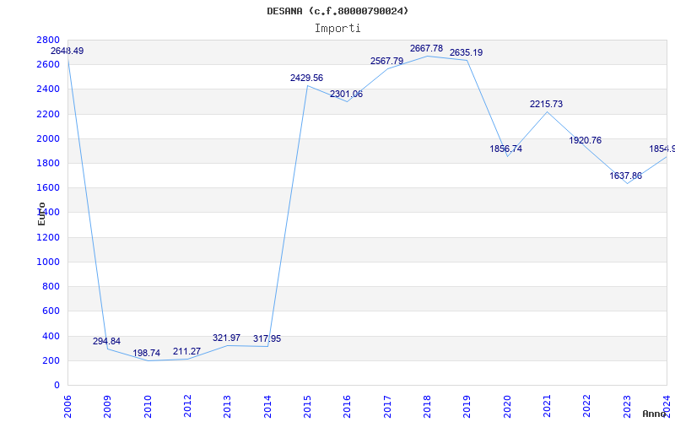Click the x-axis year 2016
This screenshot has height=422, width=675.
[348, 407]
